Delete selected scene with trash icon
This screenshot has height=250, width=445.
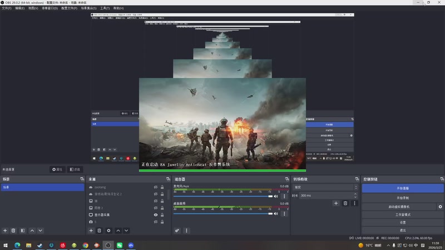(x=13, y=231)
